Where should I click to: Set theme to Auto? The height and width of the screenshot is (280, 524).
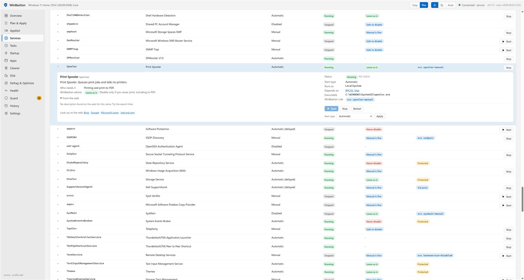[x=451, y=5]
